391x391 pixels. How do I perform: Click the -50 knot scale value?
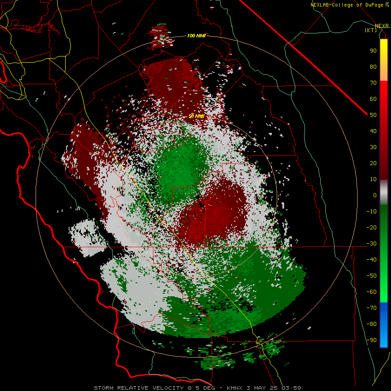(x=371, y=276)
